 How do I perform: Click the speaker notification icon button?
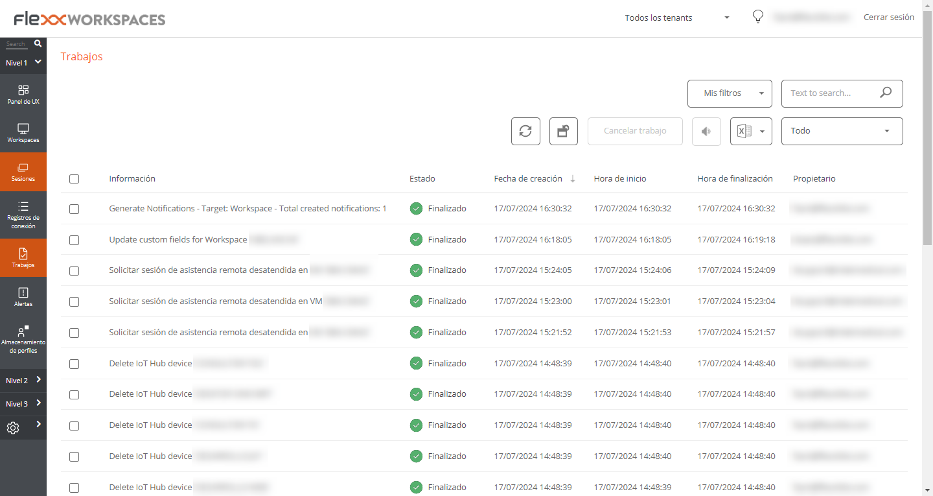[706, 131]
